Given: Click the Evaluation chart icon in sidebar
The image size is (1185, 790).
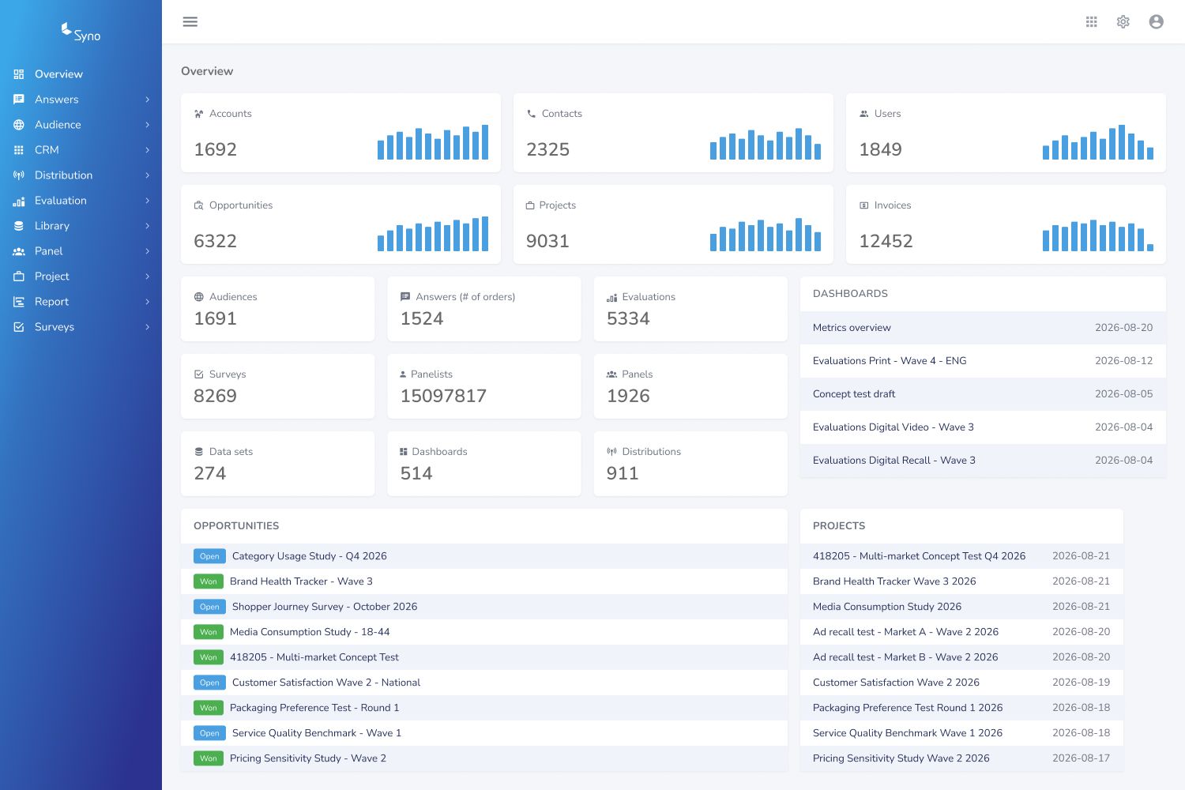Looking at the screenshot, I should point(19,201).
